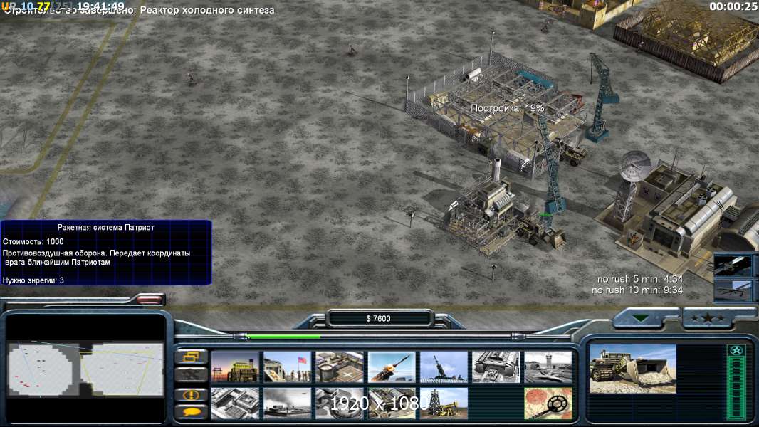759x427 pixels.
Task: Click the $ 7600 money display
Action: [379, 318]
